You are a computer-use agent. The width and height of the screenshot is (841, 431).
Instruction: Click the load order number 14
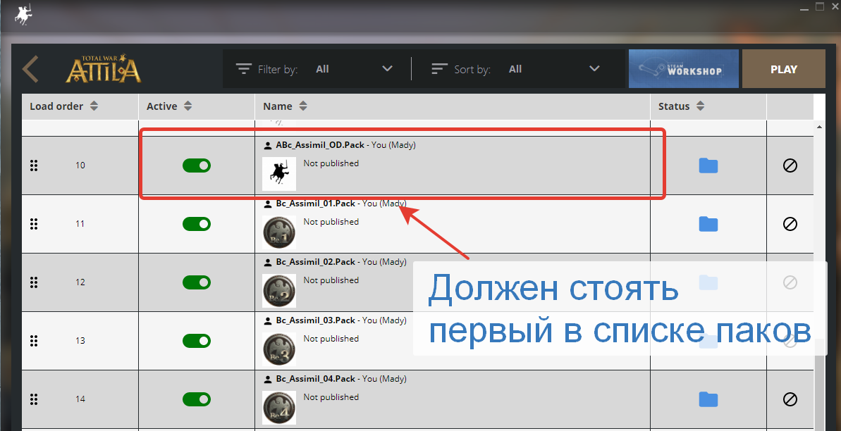80,399
